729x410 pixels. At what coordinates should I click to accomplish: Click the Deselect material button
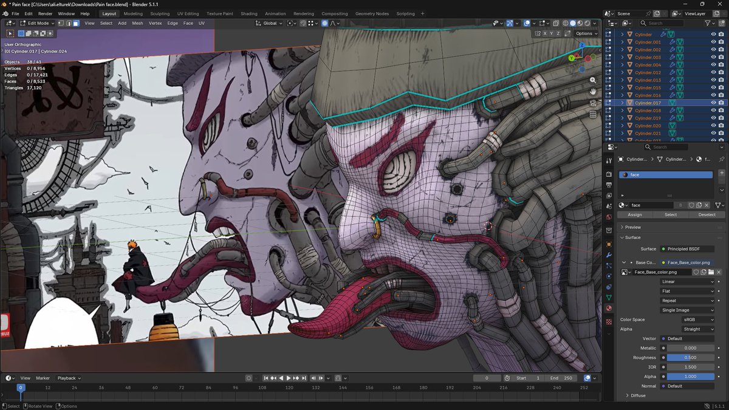coord(707,214)
